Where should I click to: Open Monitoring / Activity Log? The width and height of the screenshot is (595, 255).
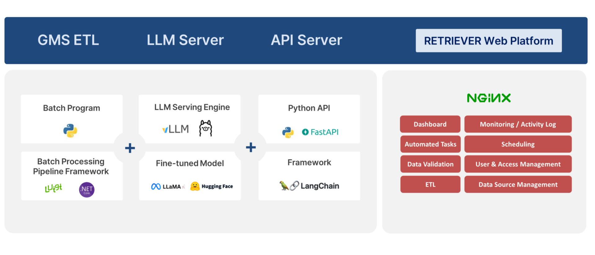coord(518,124)
